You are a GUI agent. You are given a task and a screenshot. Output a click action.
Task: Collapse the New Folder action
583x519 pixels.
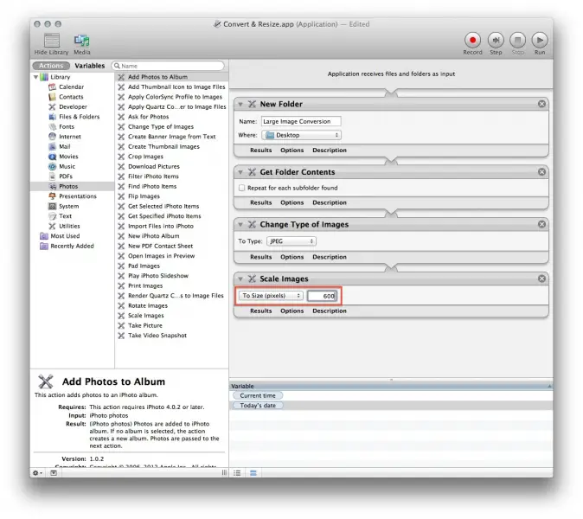click(x=240, y=105)
